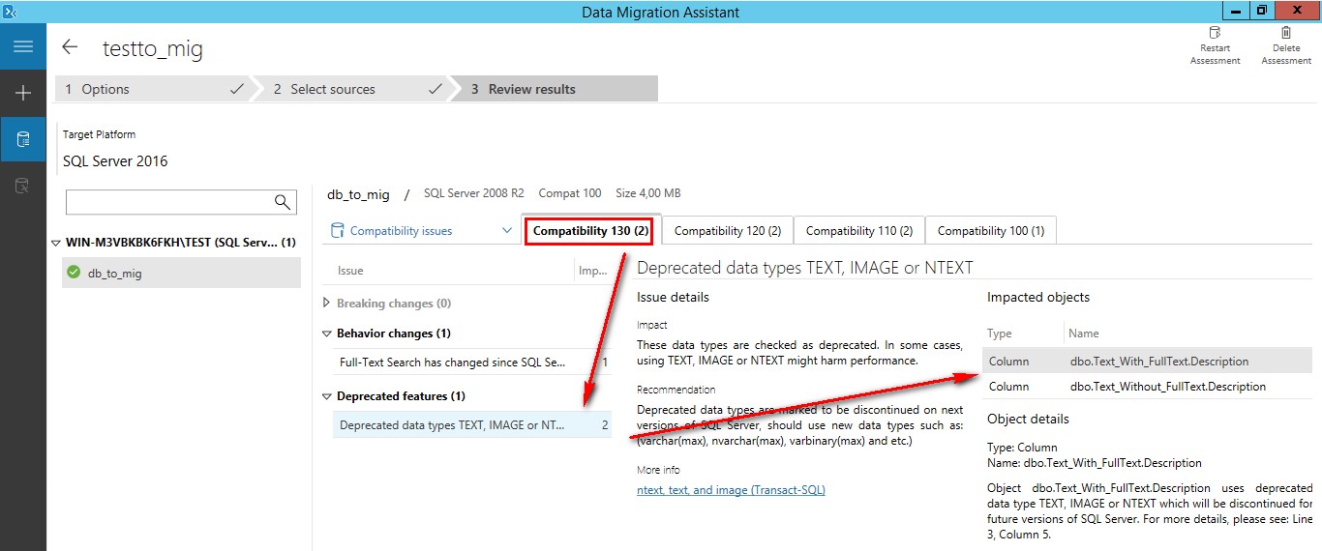The height and width of the screenshot is (551, 1322).
Task: Click the Restart Assessment icon
Action: [x=1215, y=33]
